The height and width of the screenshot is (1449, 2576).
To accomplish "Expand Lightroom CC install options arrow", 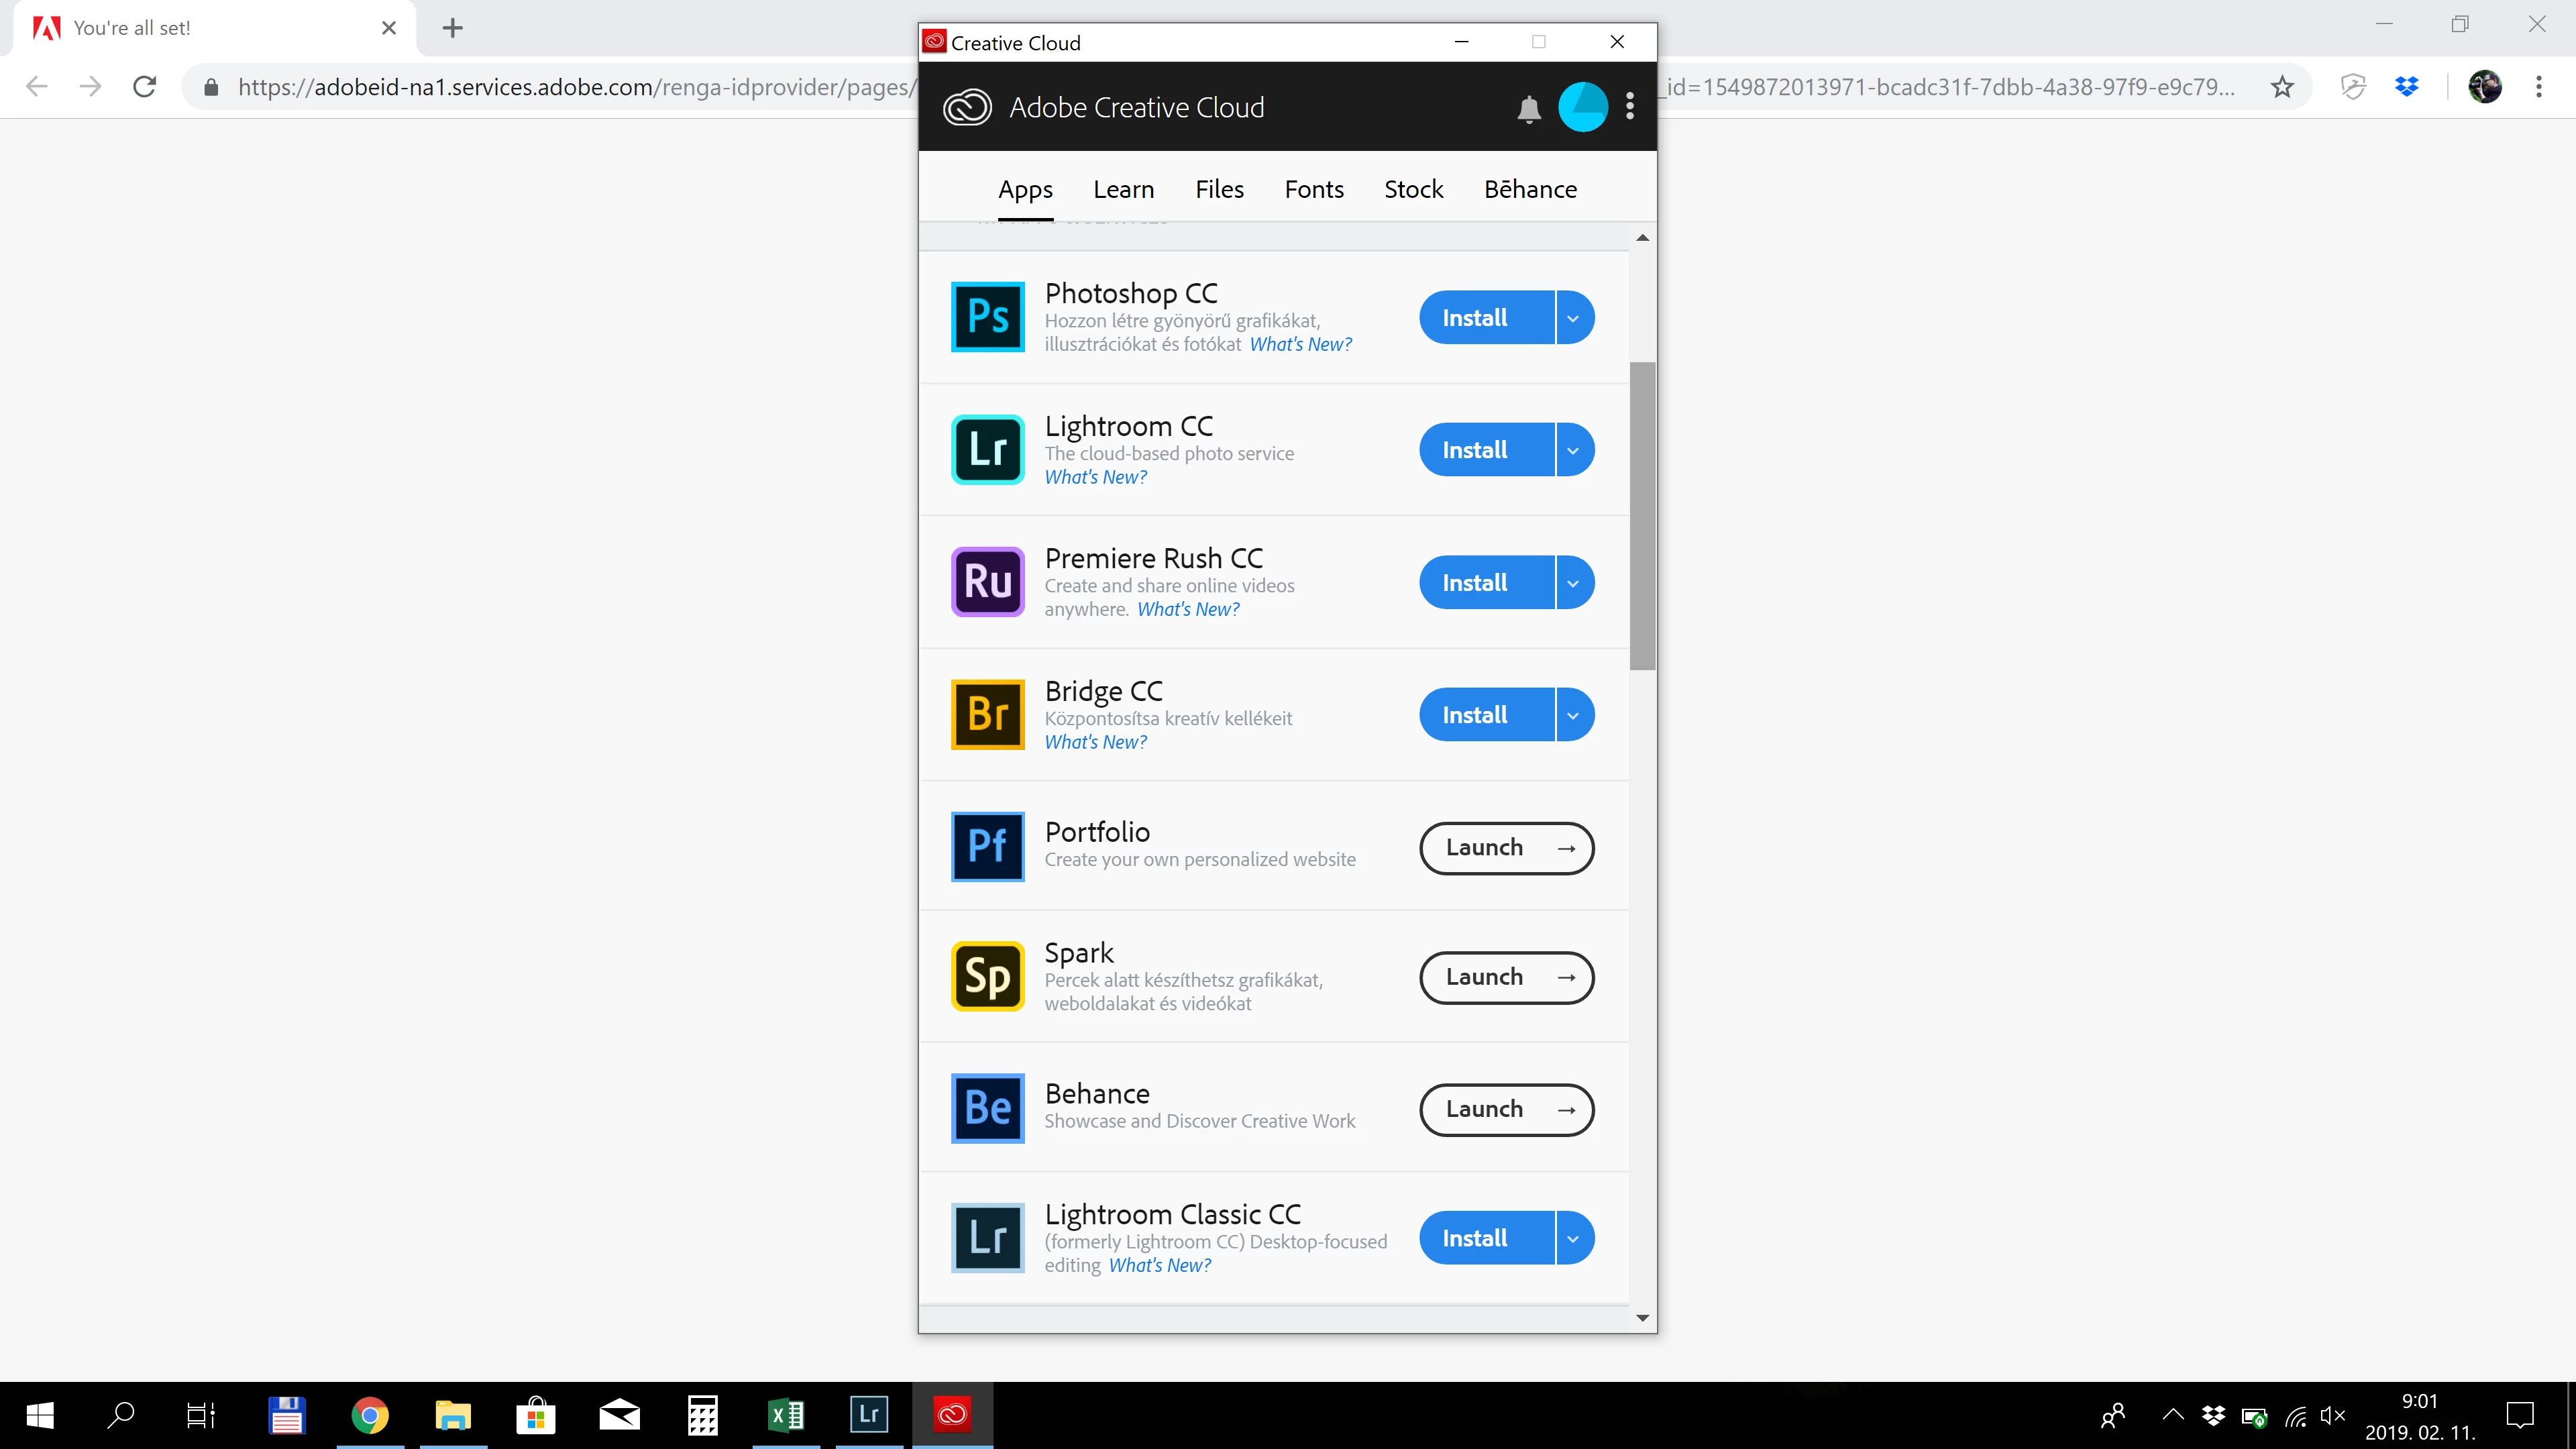I will [x=1573, y=450].
